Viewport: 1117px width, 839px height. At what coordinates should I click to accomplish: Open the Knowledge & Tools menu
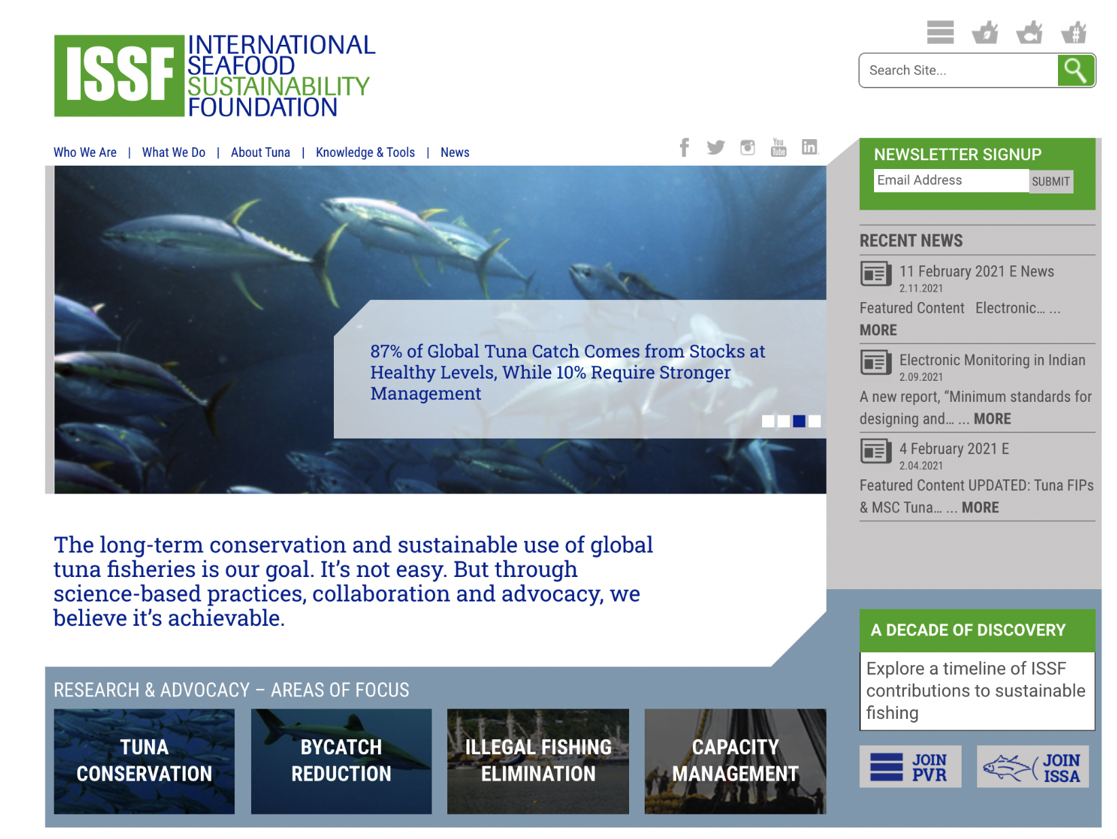pos(365,153)
